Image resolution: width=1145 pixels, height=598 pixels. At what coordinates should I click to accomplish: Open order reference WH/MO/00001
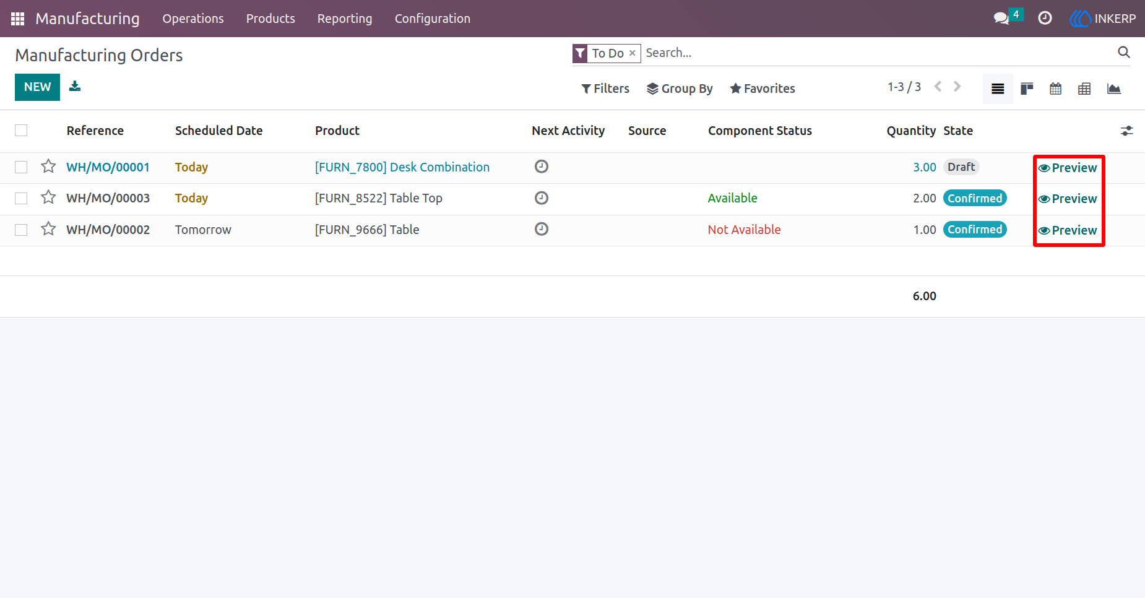pyautogui.click(x=108, y=167)
